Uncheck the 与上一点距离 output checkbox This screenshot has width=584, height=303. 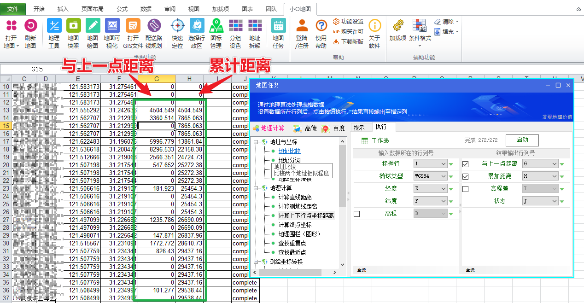(x=466, y=164)
